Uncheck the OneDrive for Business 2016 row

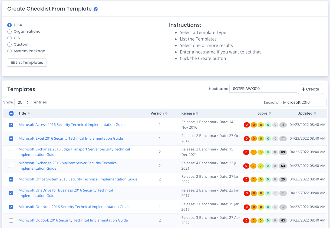coord(11,193)
